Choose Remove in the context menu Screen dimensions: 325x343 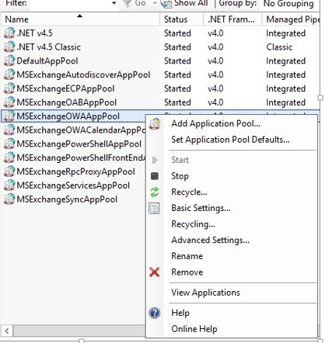coord(187,272)
